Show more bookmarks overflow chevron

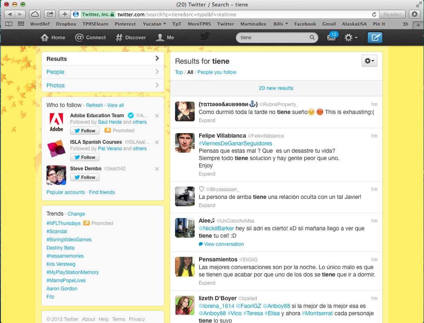(x=405, y=24)
